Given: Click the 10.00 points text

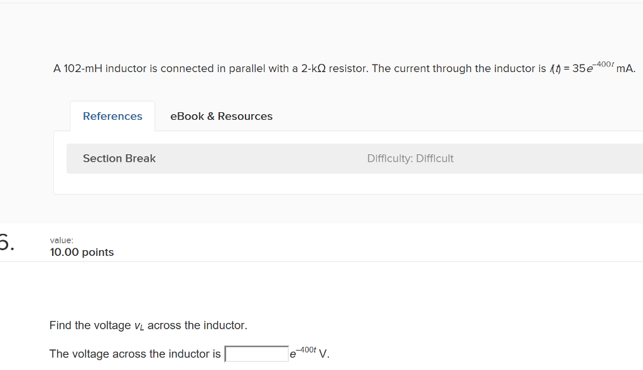Looking at the screenshot, I should [x=82, y=252].
